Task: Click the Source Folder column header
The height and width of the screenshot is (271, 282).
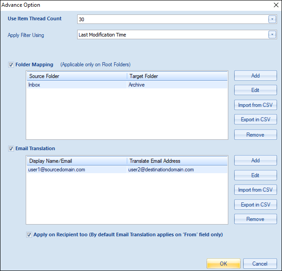Action: tap(77, 76)
